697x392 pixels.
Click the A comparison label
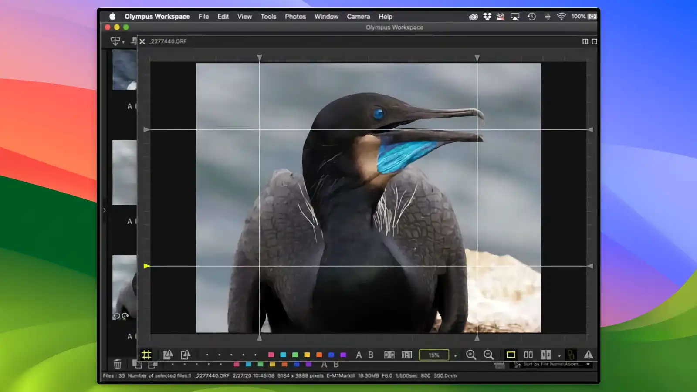pos(359,355)
